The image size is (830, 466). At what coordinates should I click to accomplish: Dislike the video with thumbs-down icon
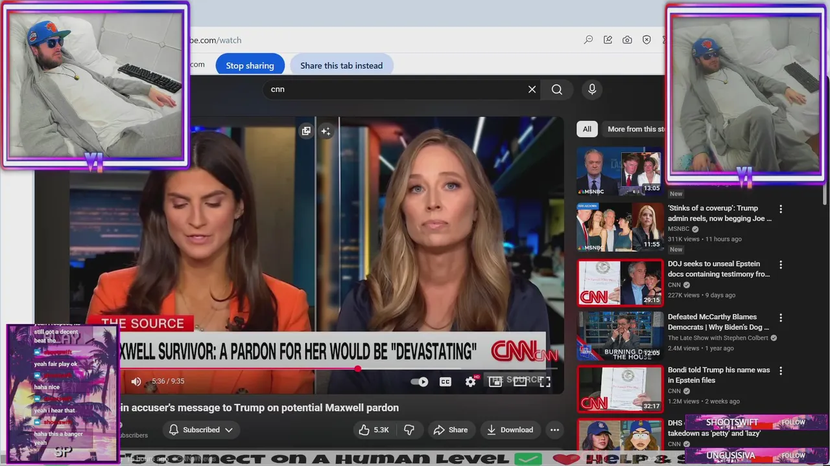409,430
